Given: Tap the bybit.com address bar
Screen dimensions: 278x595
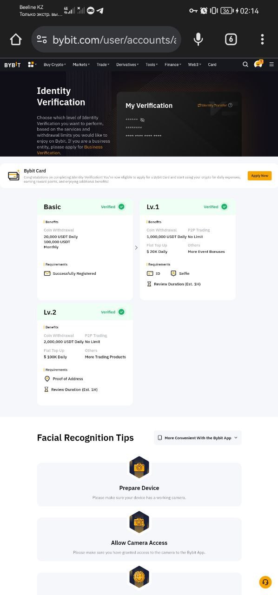Looking at the screenshot, I should coord(106,40).
